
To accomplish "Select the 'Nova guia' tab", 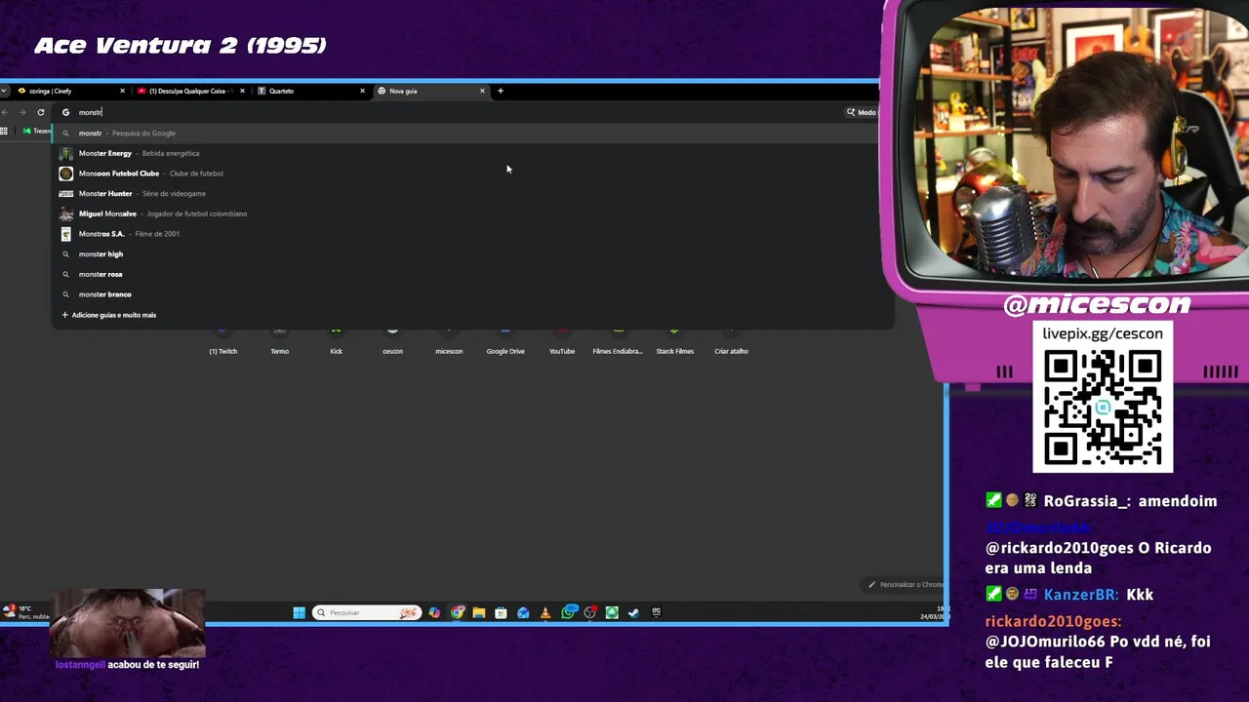I will 430,91.
